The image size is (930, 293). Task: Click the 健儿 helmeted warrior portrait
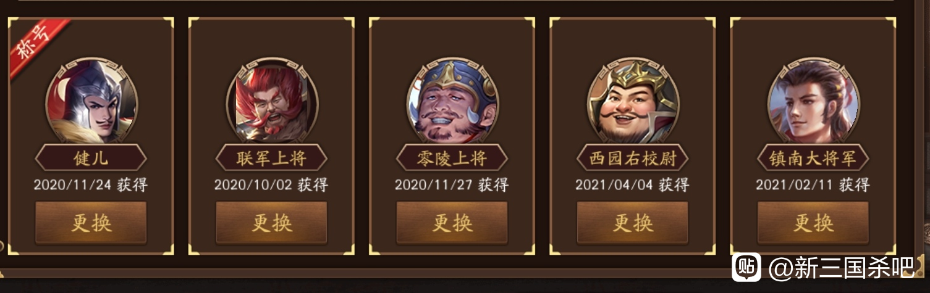point(91,101)
